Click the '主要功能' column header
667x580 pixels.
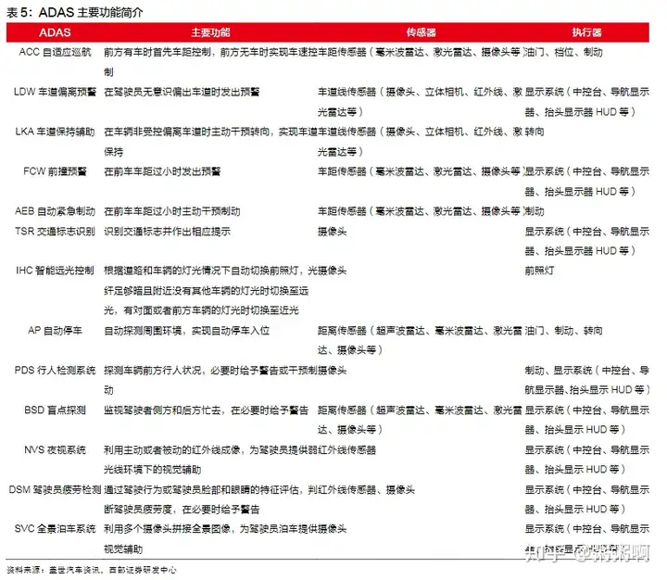click(x=210, y=32)
